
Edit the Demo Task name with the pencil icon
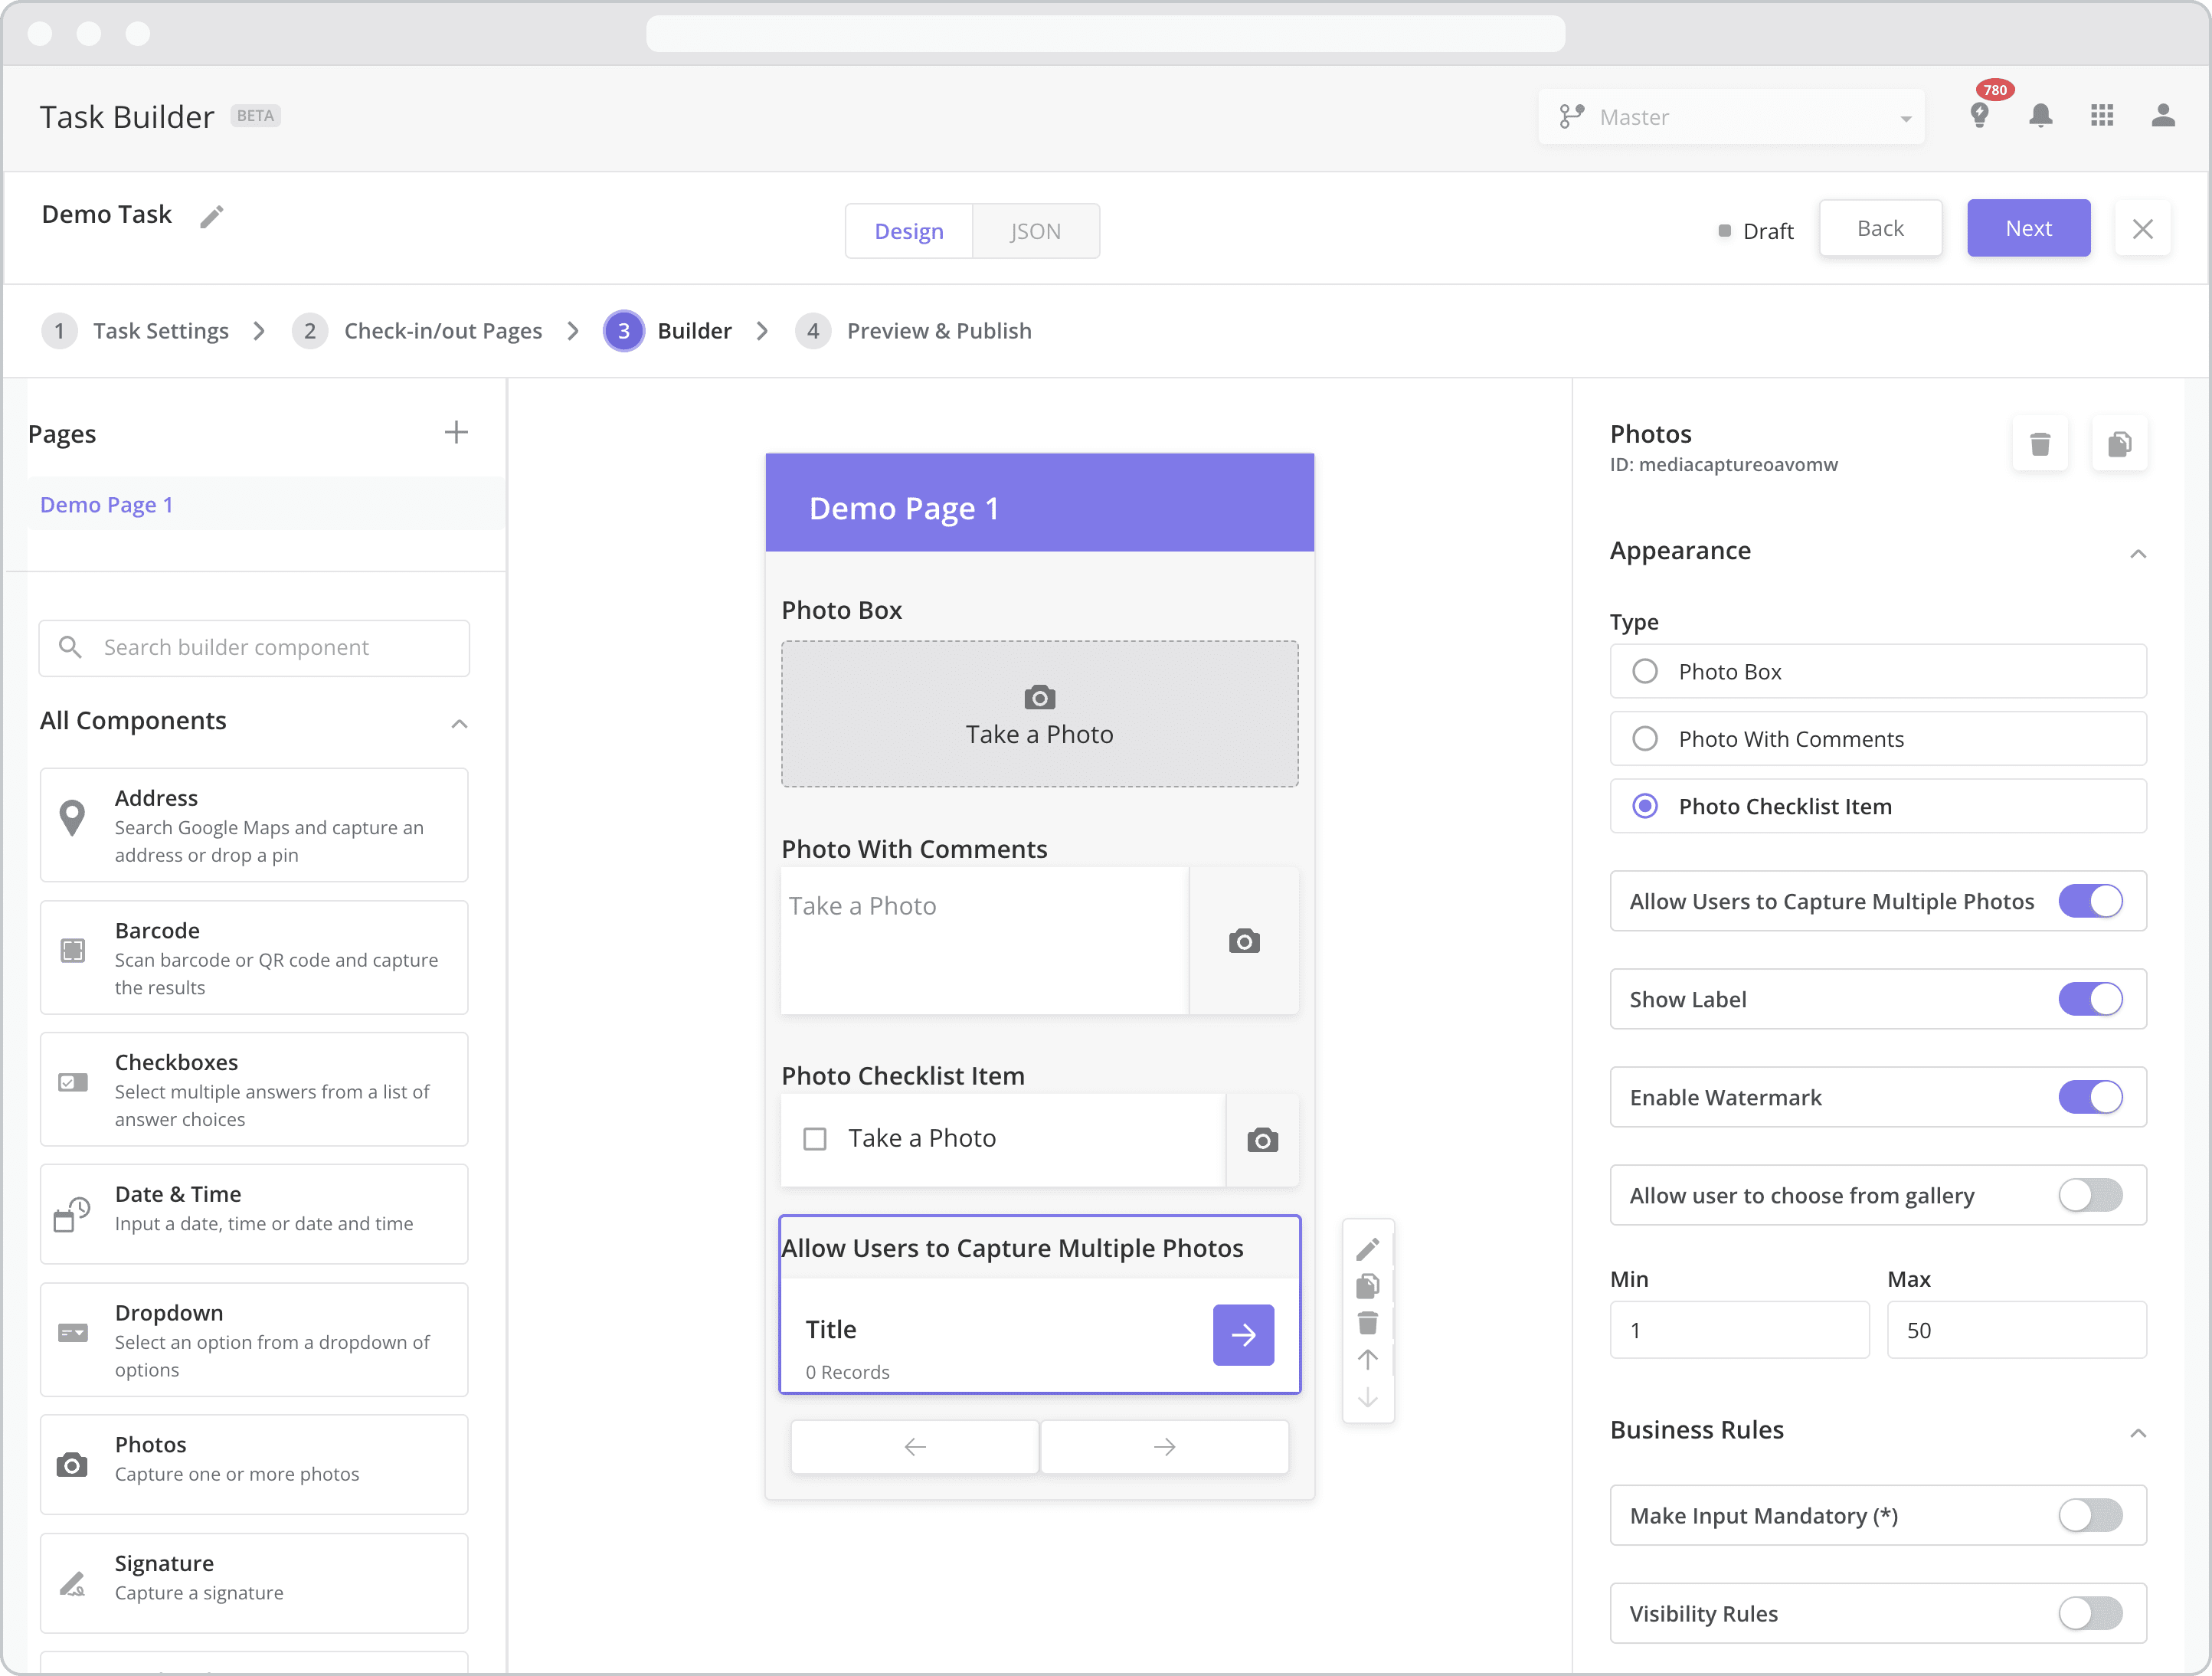coord(211,216)
